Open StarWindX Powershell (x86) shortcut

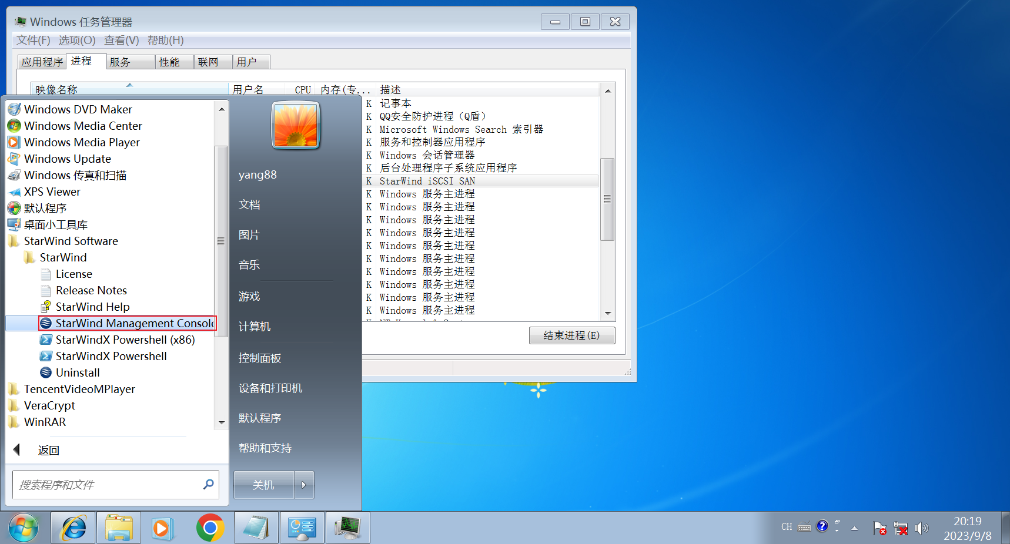(125, 340)
